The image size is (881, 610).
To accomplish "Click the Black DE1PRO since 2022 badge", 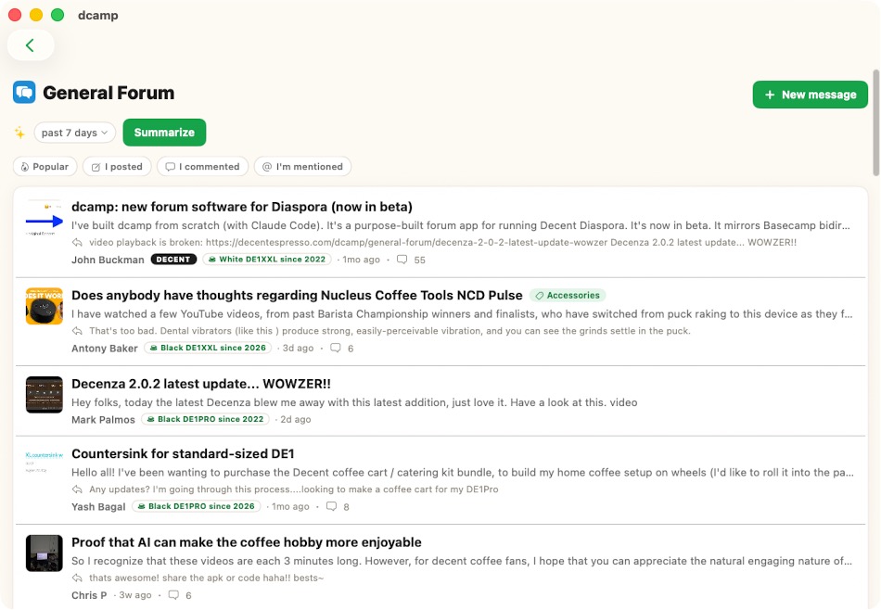I will tap(205, 419).
